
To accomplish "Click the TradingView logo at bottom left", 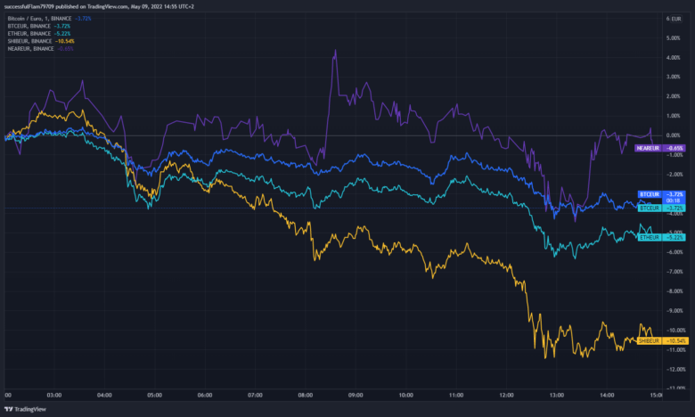I will point(25,409).
